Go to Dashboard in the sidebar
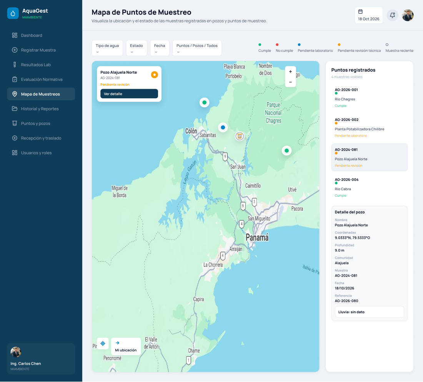 [41, 35]
